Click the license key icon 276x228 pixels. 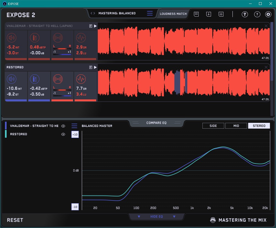click(245, 14)
